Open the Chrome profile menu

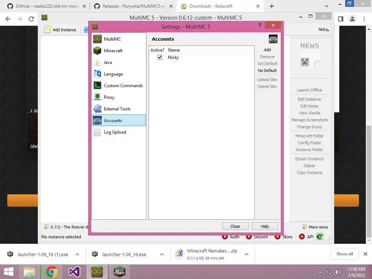tap(352, 19)
